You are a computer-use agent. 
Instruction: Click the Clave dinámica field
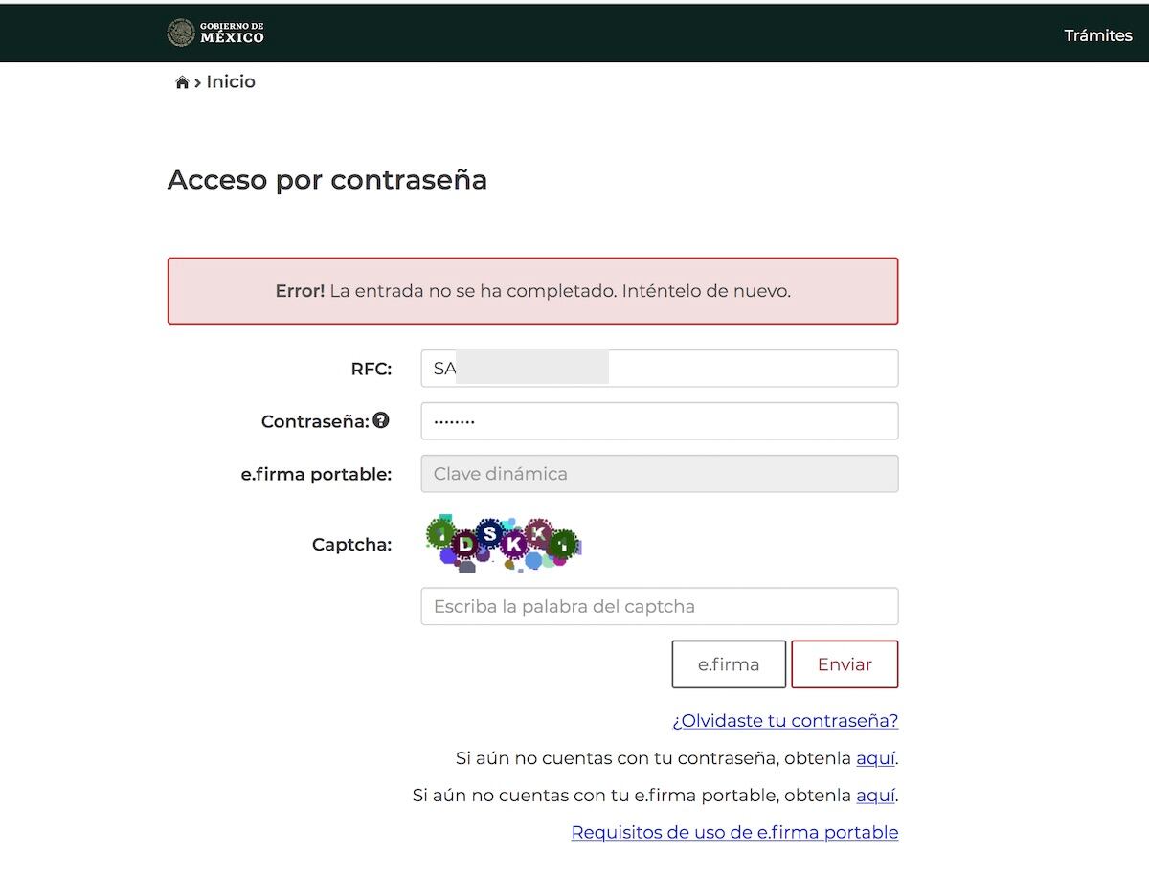[x=659, y=474]
